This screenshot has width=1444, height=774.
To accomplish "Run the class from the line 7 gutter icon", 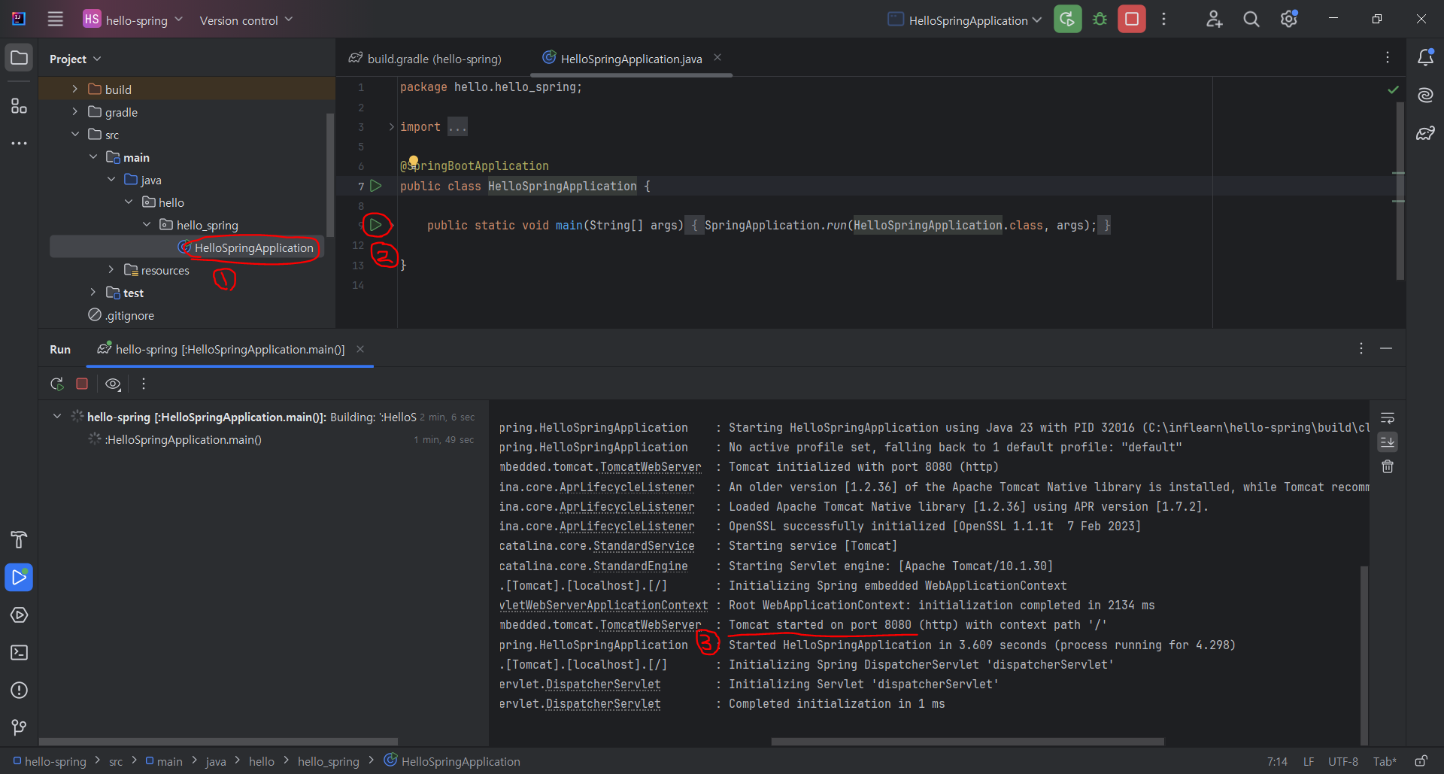I will point(376,186).
